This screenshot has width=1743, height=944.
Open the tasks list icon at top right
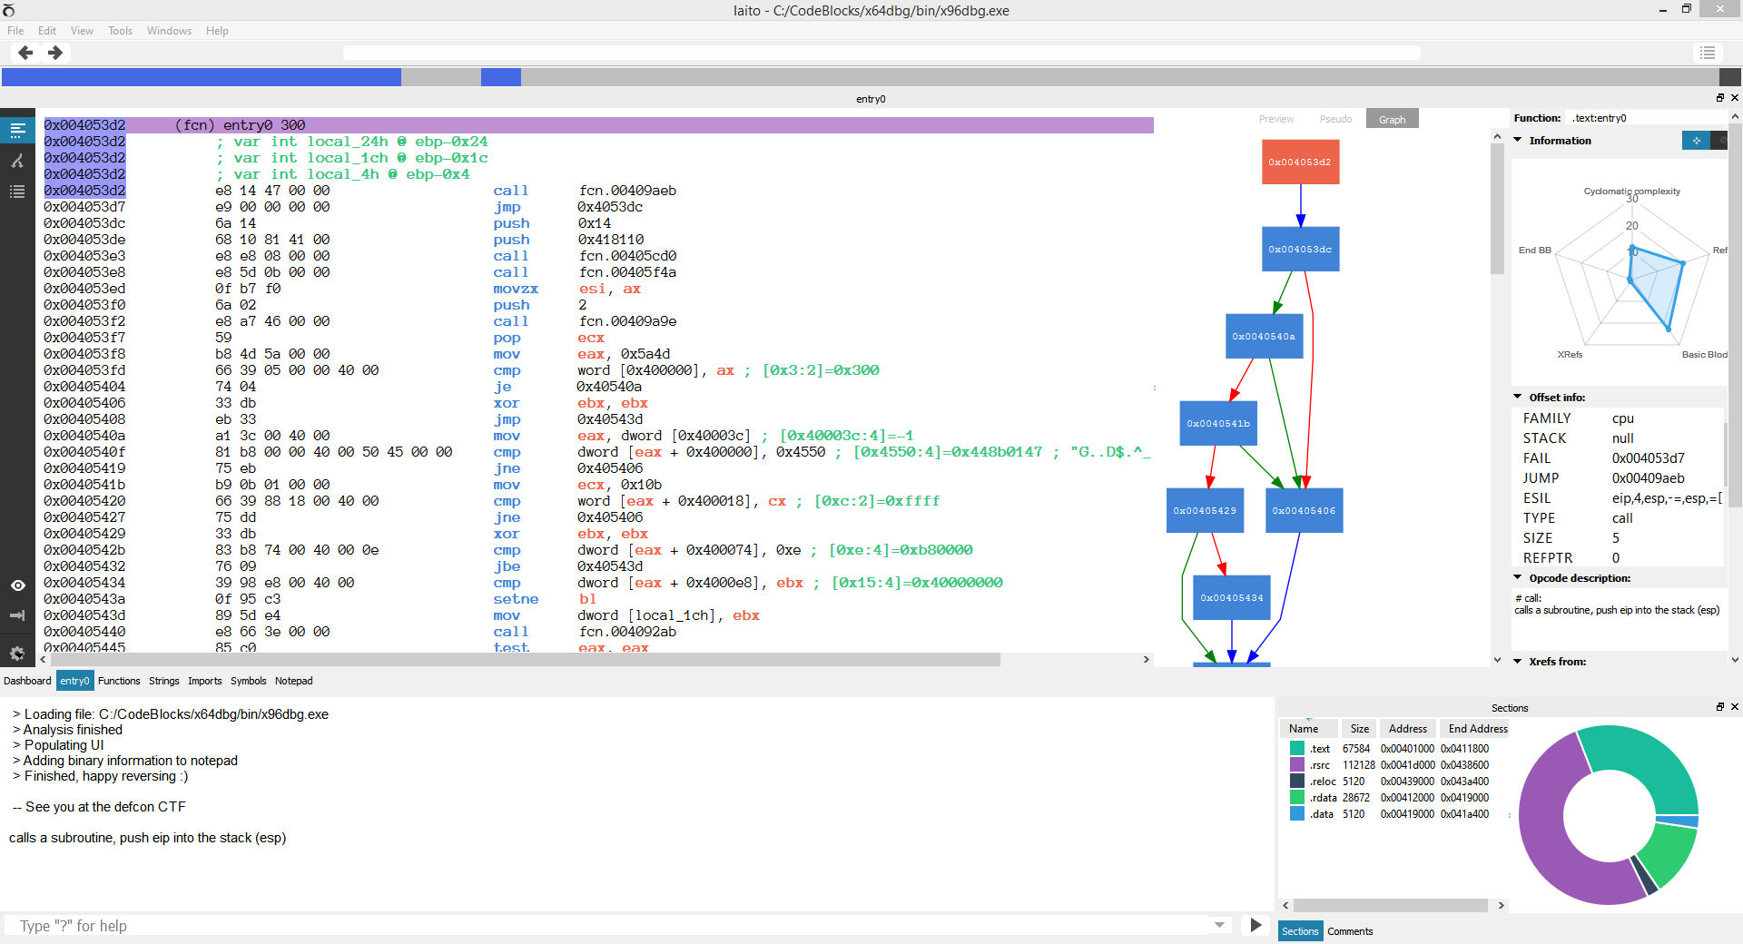point(1708,53)
